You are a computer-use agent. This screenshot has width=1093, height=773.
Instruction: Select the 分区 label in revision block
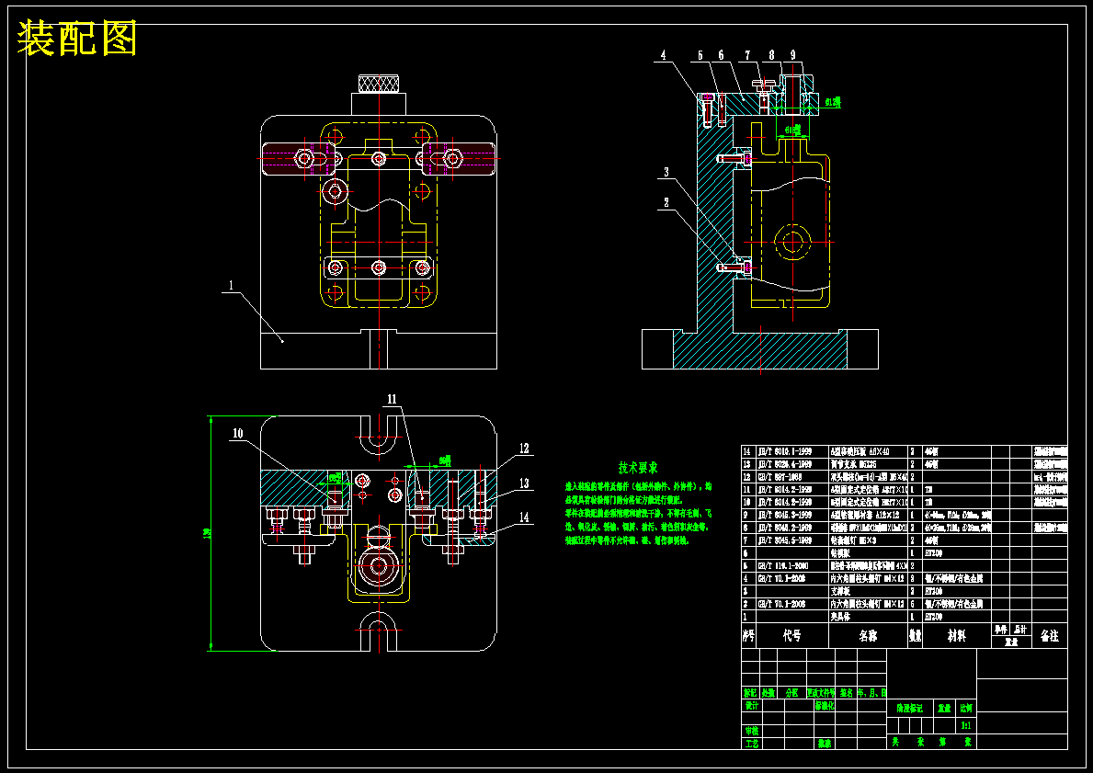tap(791, 693)
